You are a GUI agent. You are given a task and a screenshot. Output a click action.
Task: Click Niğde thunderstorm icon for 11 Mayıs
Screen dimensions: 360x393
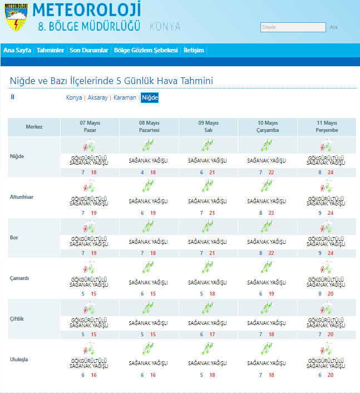[x=326, y=146]
